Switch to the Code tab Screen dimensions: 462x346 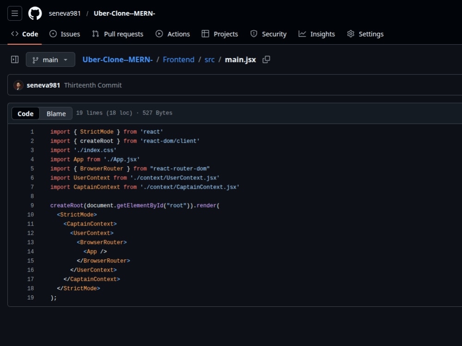[25, 34]
